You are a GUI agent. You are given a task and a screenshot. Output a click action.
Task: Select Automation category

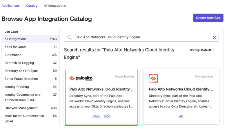[x=30, y=55]
